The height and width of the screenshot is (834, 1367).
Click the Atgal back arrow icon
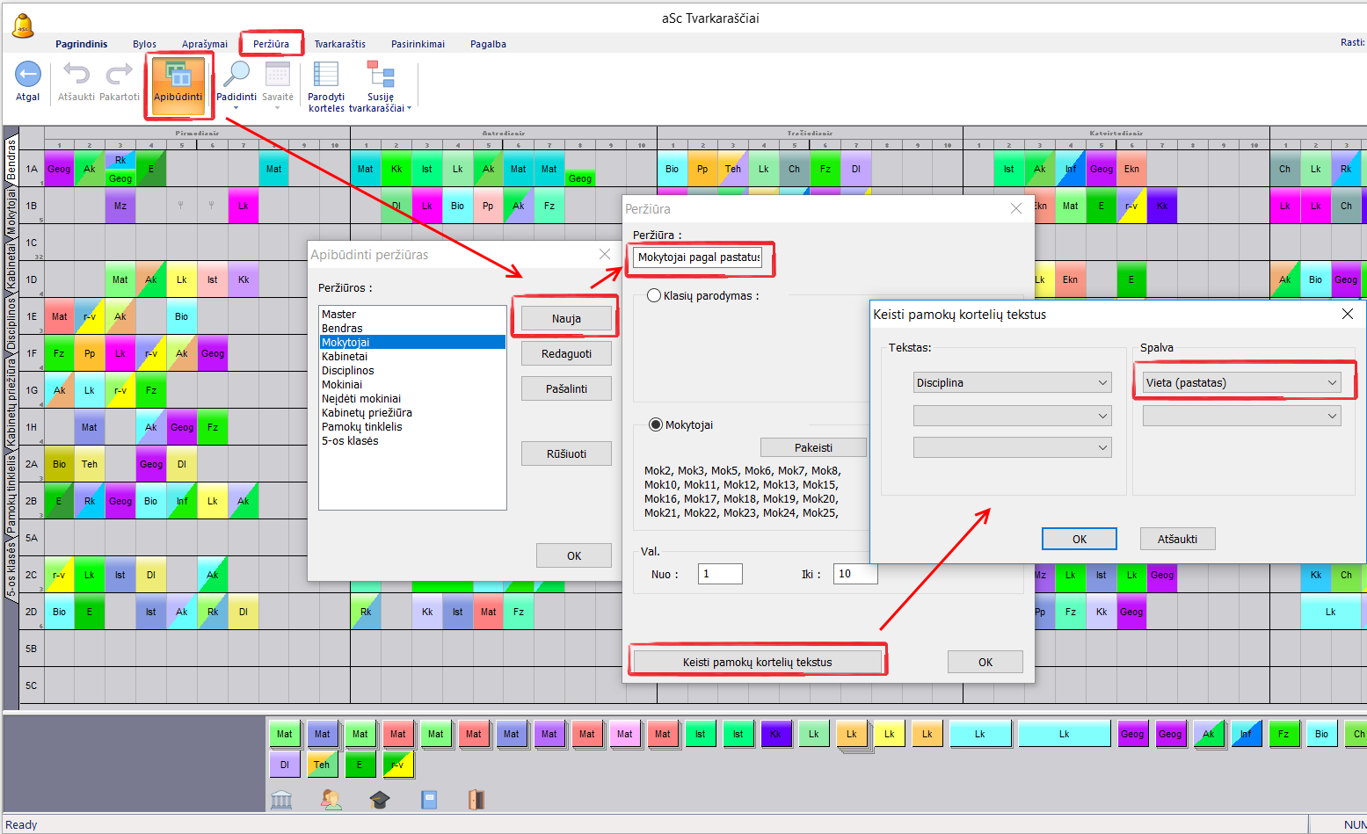point(28,76)
